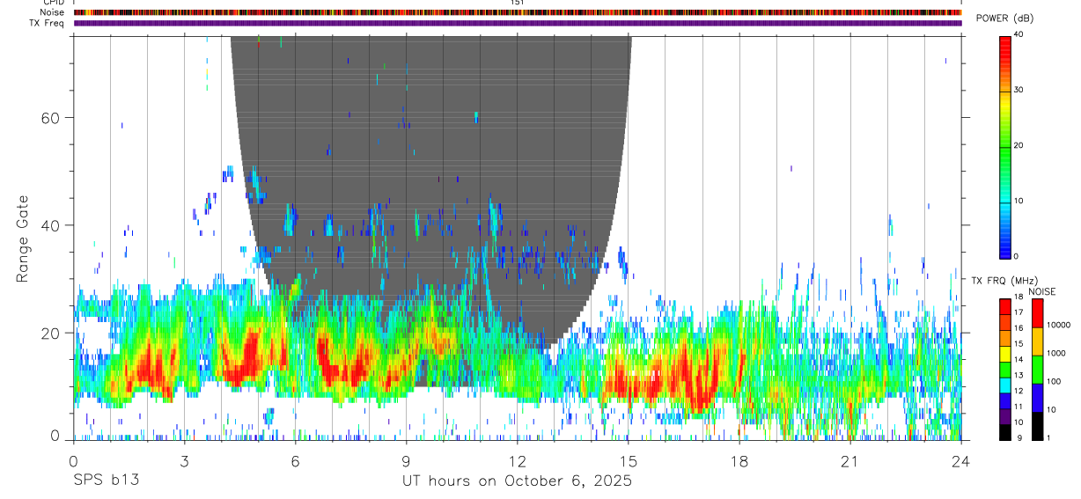Click hour tick '18' on the time axis
1081x499 pixels.
tap(739, 462)
